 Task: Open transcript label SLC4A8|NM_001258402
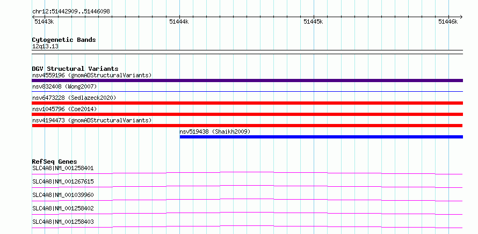coord(63,208)
